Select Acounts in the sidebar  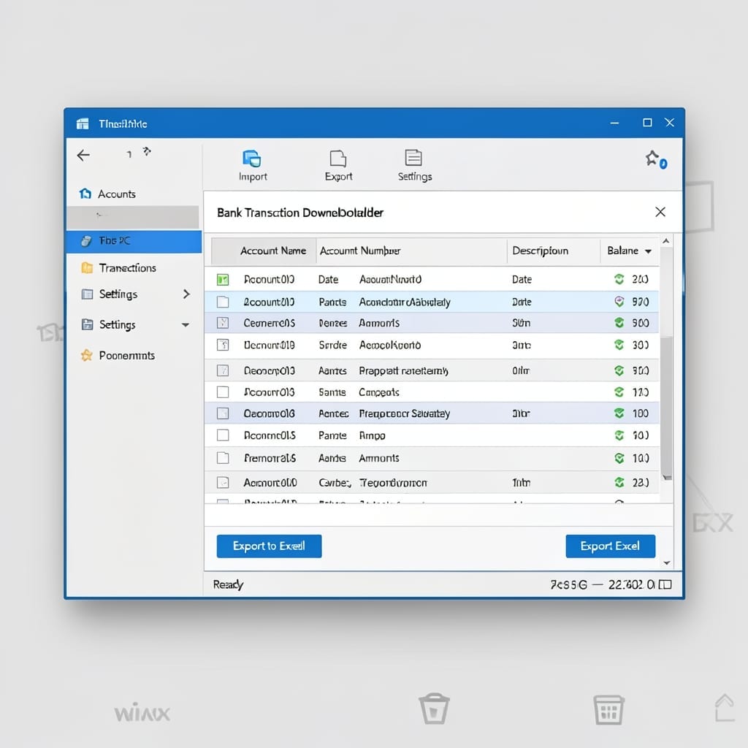(x=116, y=194)
